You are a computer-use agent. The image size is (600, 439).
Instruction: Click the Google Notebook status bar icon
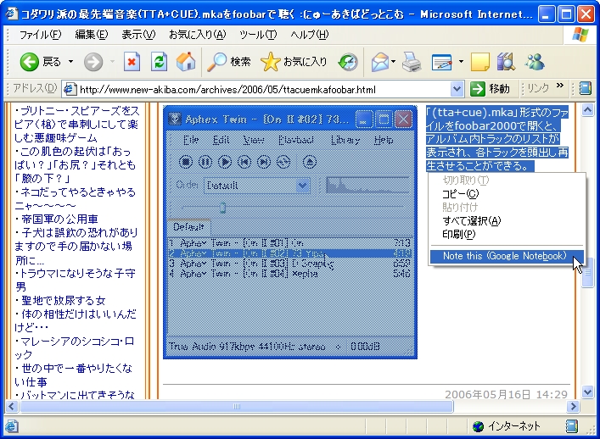coord(572,426)
